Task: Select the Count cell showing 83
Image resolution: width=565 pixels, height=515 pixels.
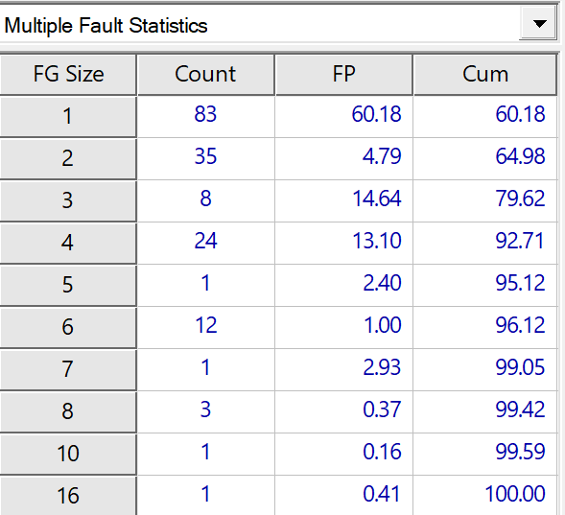Action: pos(205,117)
